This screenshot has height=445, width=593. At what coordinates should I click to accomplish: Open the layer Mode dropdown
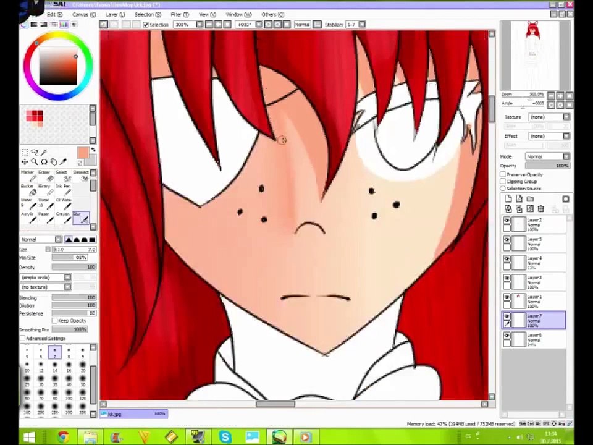[548, 156]
